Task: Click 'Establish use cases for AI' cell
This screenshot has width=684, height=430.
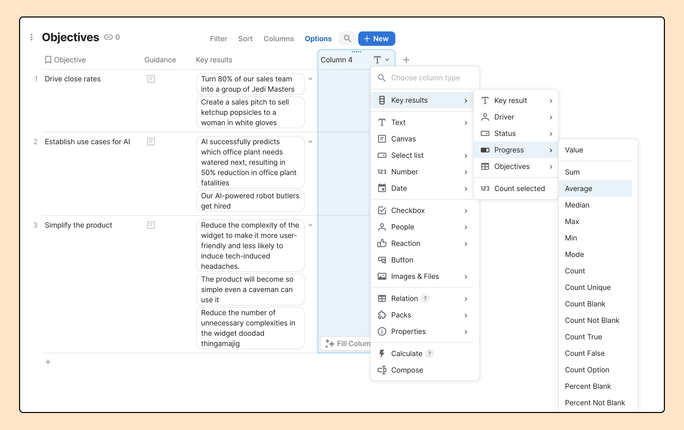Action: [87, 142]
